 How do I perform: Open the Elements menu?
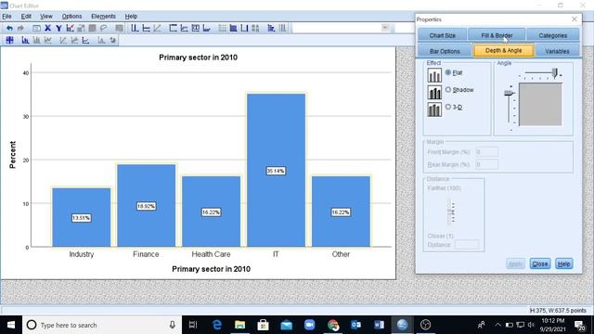[x=103, y=17]
